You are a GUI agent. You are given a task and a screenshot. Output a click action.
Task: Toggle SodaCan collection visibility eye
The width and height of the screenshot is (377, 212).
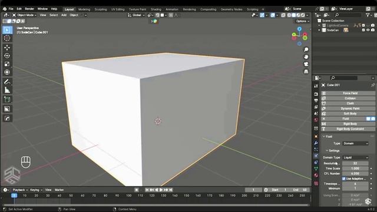pyautogui.click(x=368, y=30)
